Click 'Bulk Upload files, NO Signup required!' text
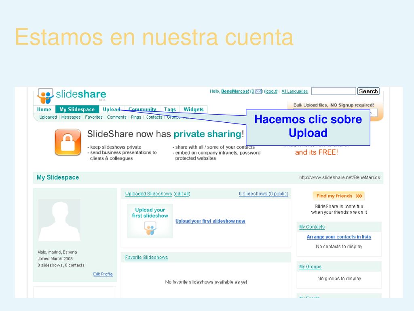Screen dimensions: 414x311 [334, 105]
